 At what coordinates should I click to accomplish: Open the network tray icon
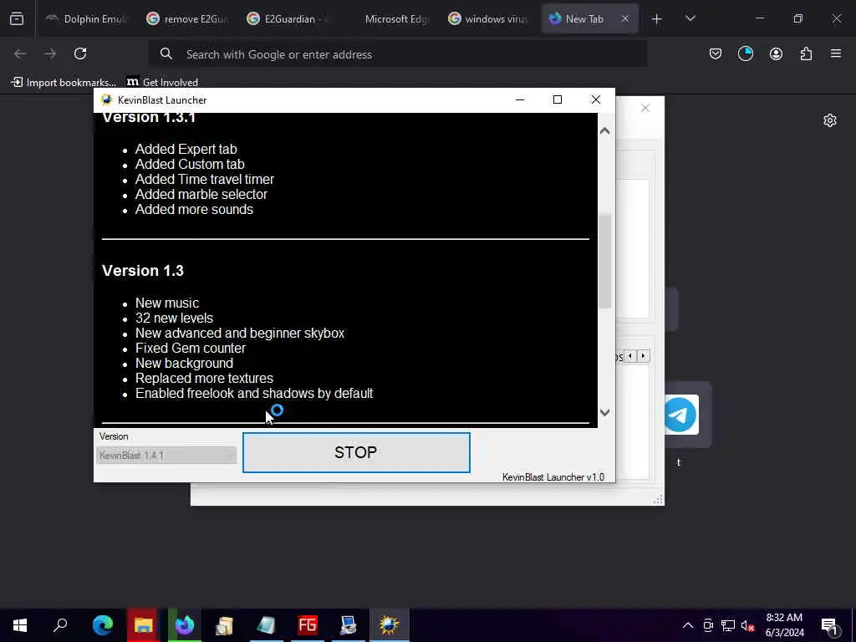pos(728,625)
